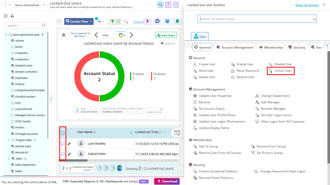The image size is (330, 185).
Task: Click the chat message toolbar icon
Action: pos(158,21)
